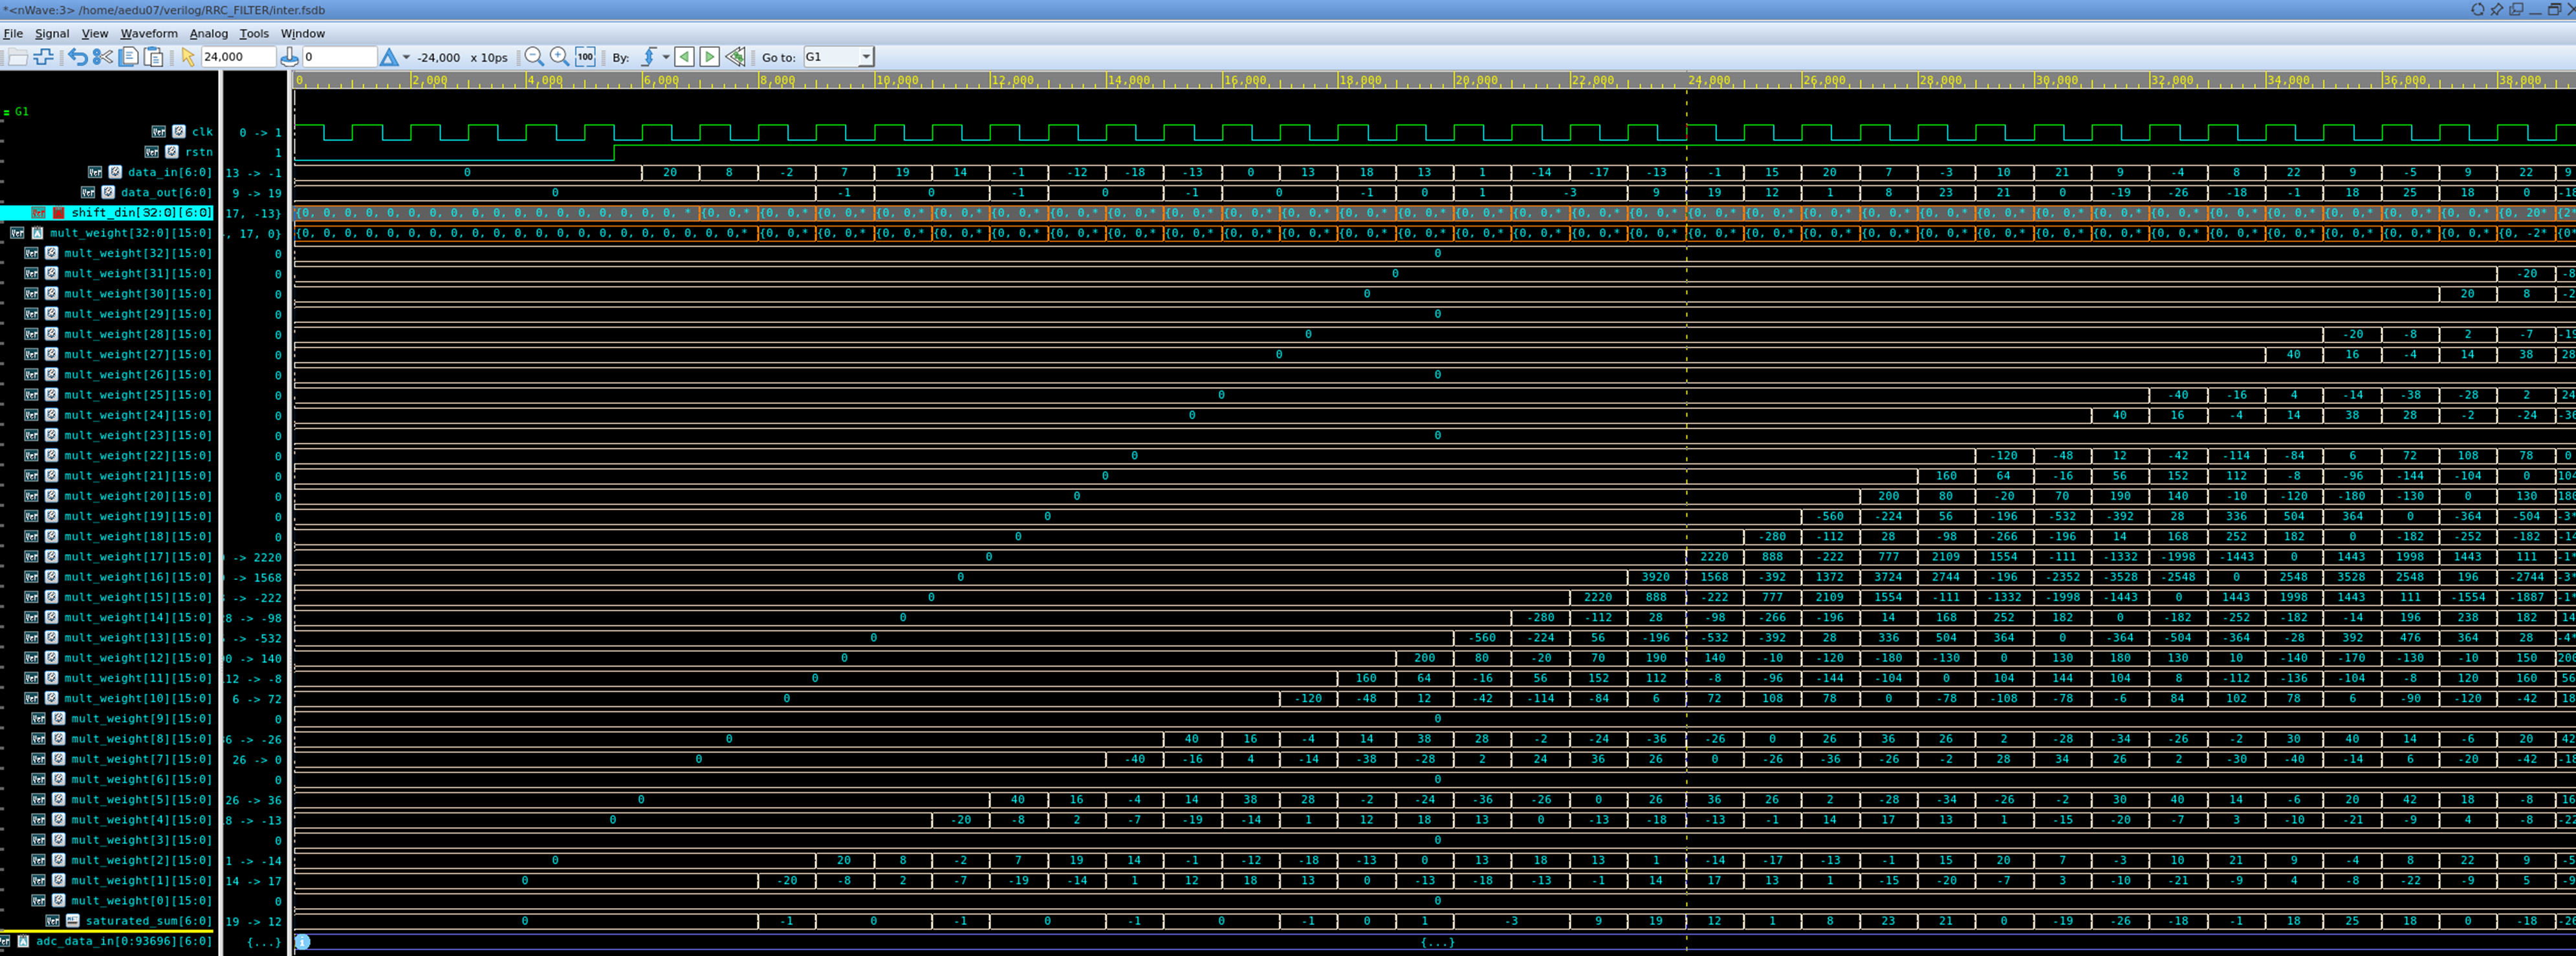Collapse the G1 signal group
This screenshot has width=2576, height=956.
click(7, 112)
